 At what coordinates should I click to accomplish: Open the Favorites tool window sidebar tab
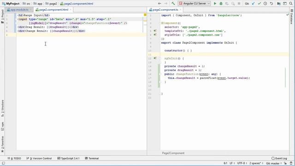tap(2, 144)
